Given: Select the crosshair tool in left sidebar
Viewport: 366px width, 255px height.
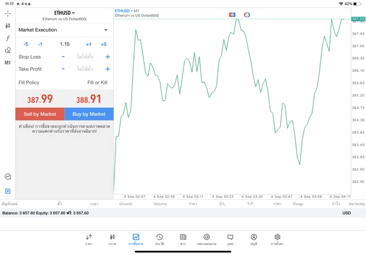Looking at the screenshot, I should click(x=7, y=13).
